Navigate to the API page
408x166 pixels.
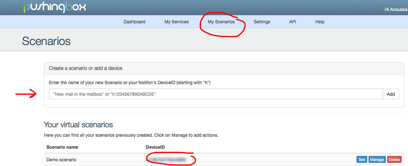(x=292, y=22)
